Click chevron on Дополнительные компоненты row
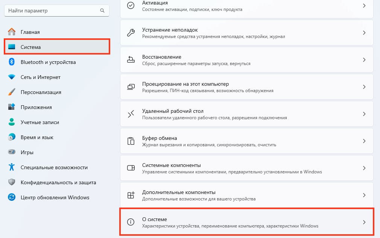Viewport: 380px width, 238px height. point(364,195)
